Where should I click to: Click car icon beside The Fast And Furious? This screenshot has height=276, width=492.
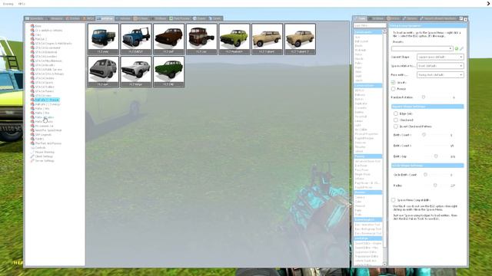[x=32, y=143]
